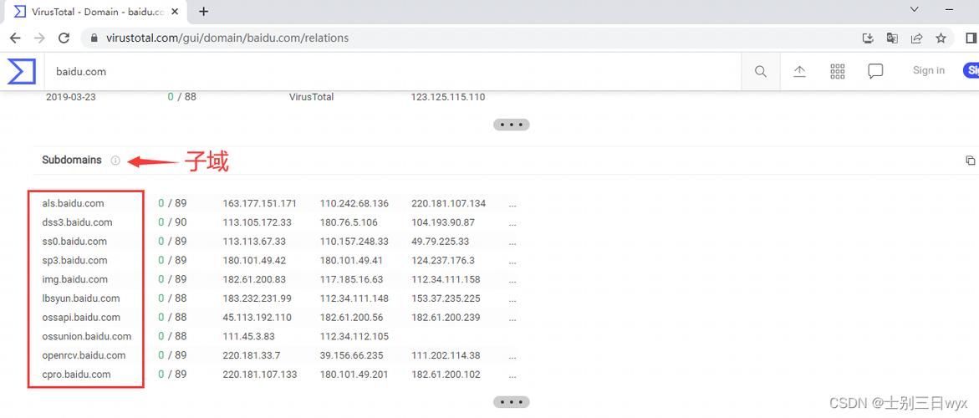
Task: Click IP 182.61.200.83
Action: pos(255,279)
